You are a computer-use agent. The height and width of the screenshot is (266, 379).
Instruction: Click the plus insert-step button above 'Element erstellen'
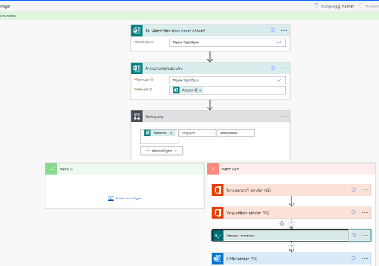291,223
